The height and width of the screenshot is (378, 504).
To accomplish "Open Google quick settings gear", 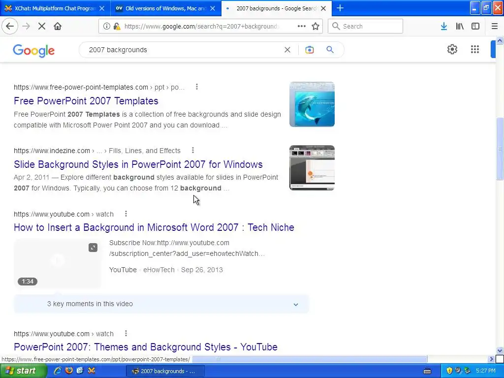I will [x=452, y=49].
